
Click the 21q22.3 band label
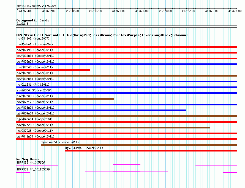pyautogui.click(x=22, y=24)
